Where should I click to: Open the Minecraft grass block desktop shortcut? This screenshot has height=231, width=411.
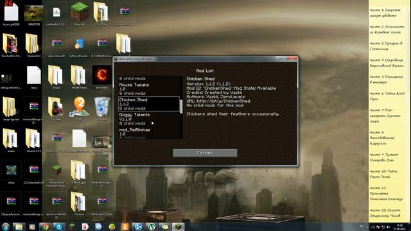79,14
